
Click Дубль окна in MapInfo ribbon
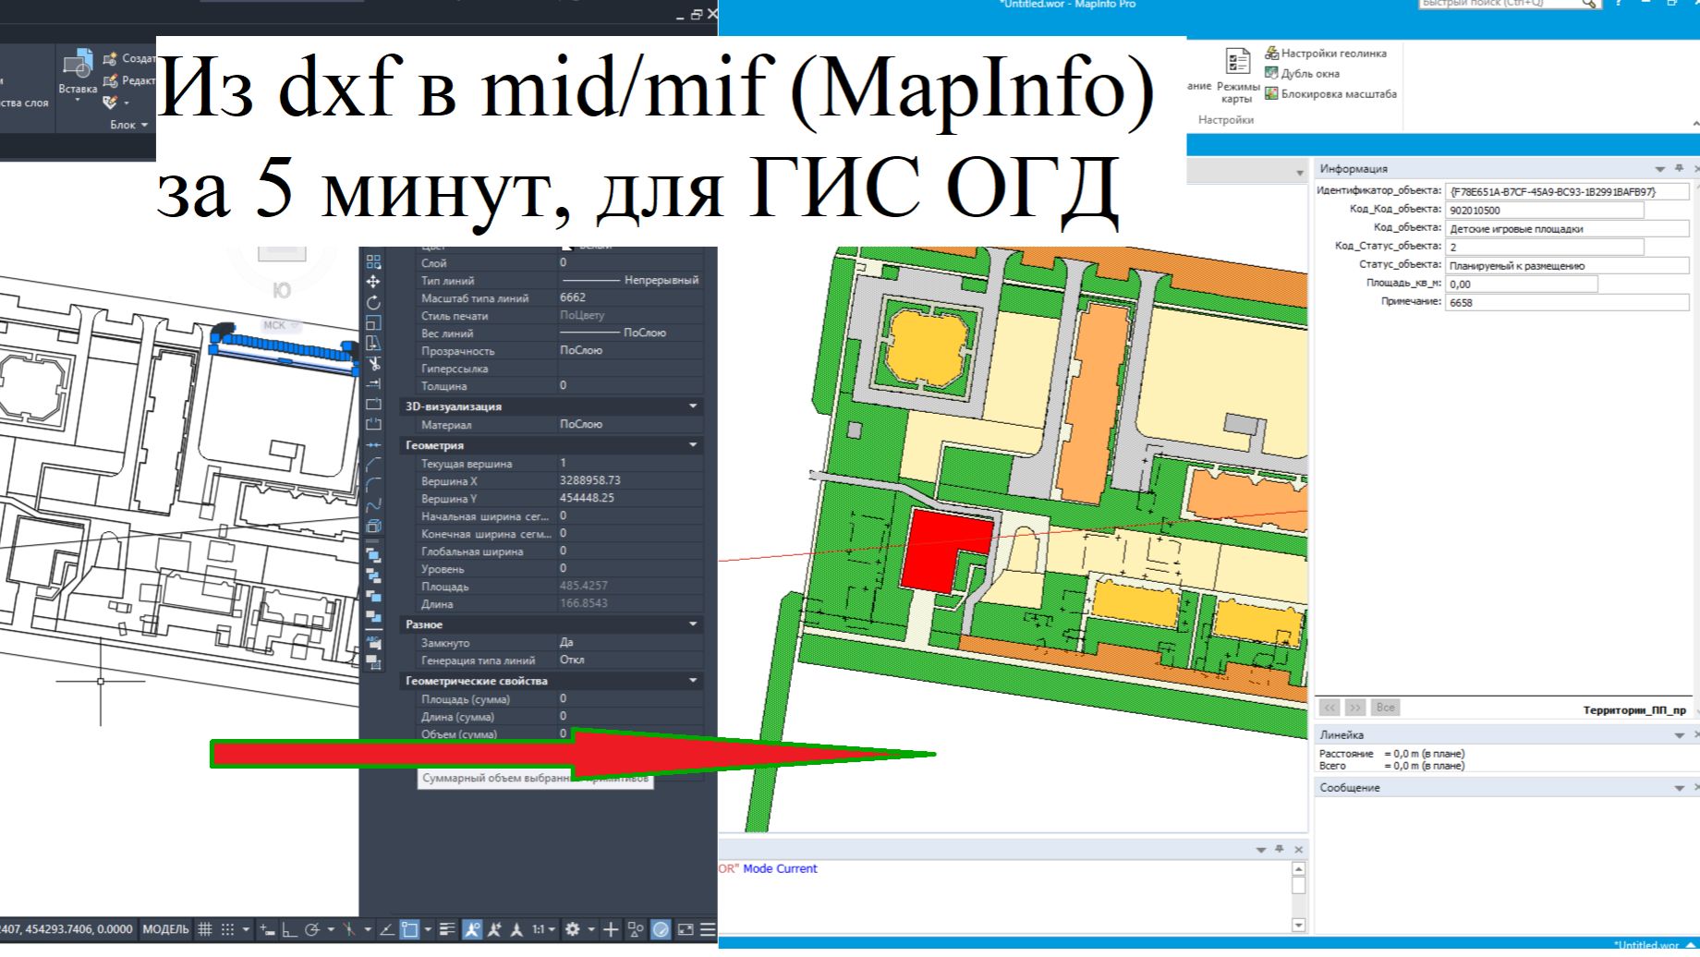[1302, 73]
